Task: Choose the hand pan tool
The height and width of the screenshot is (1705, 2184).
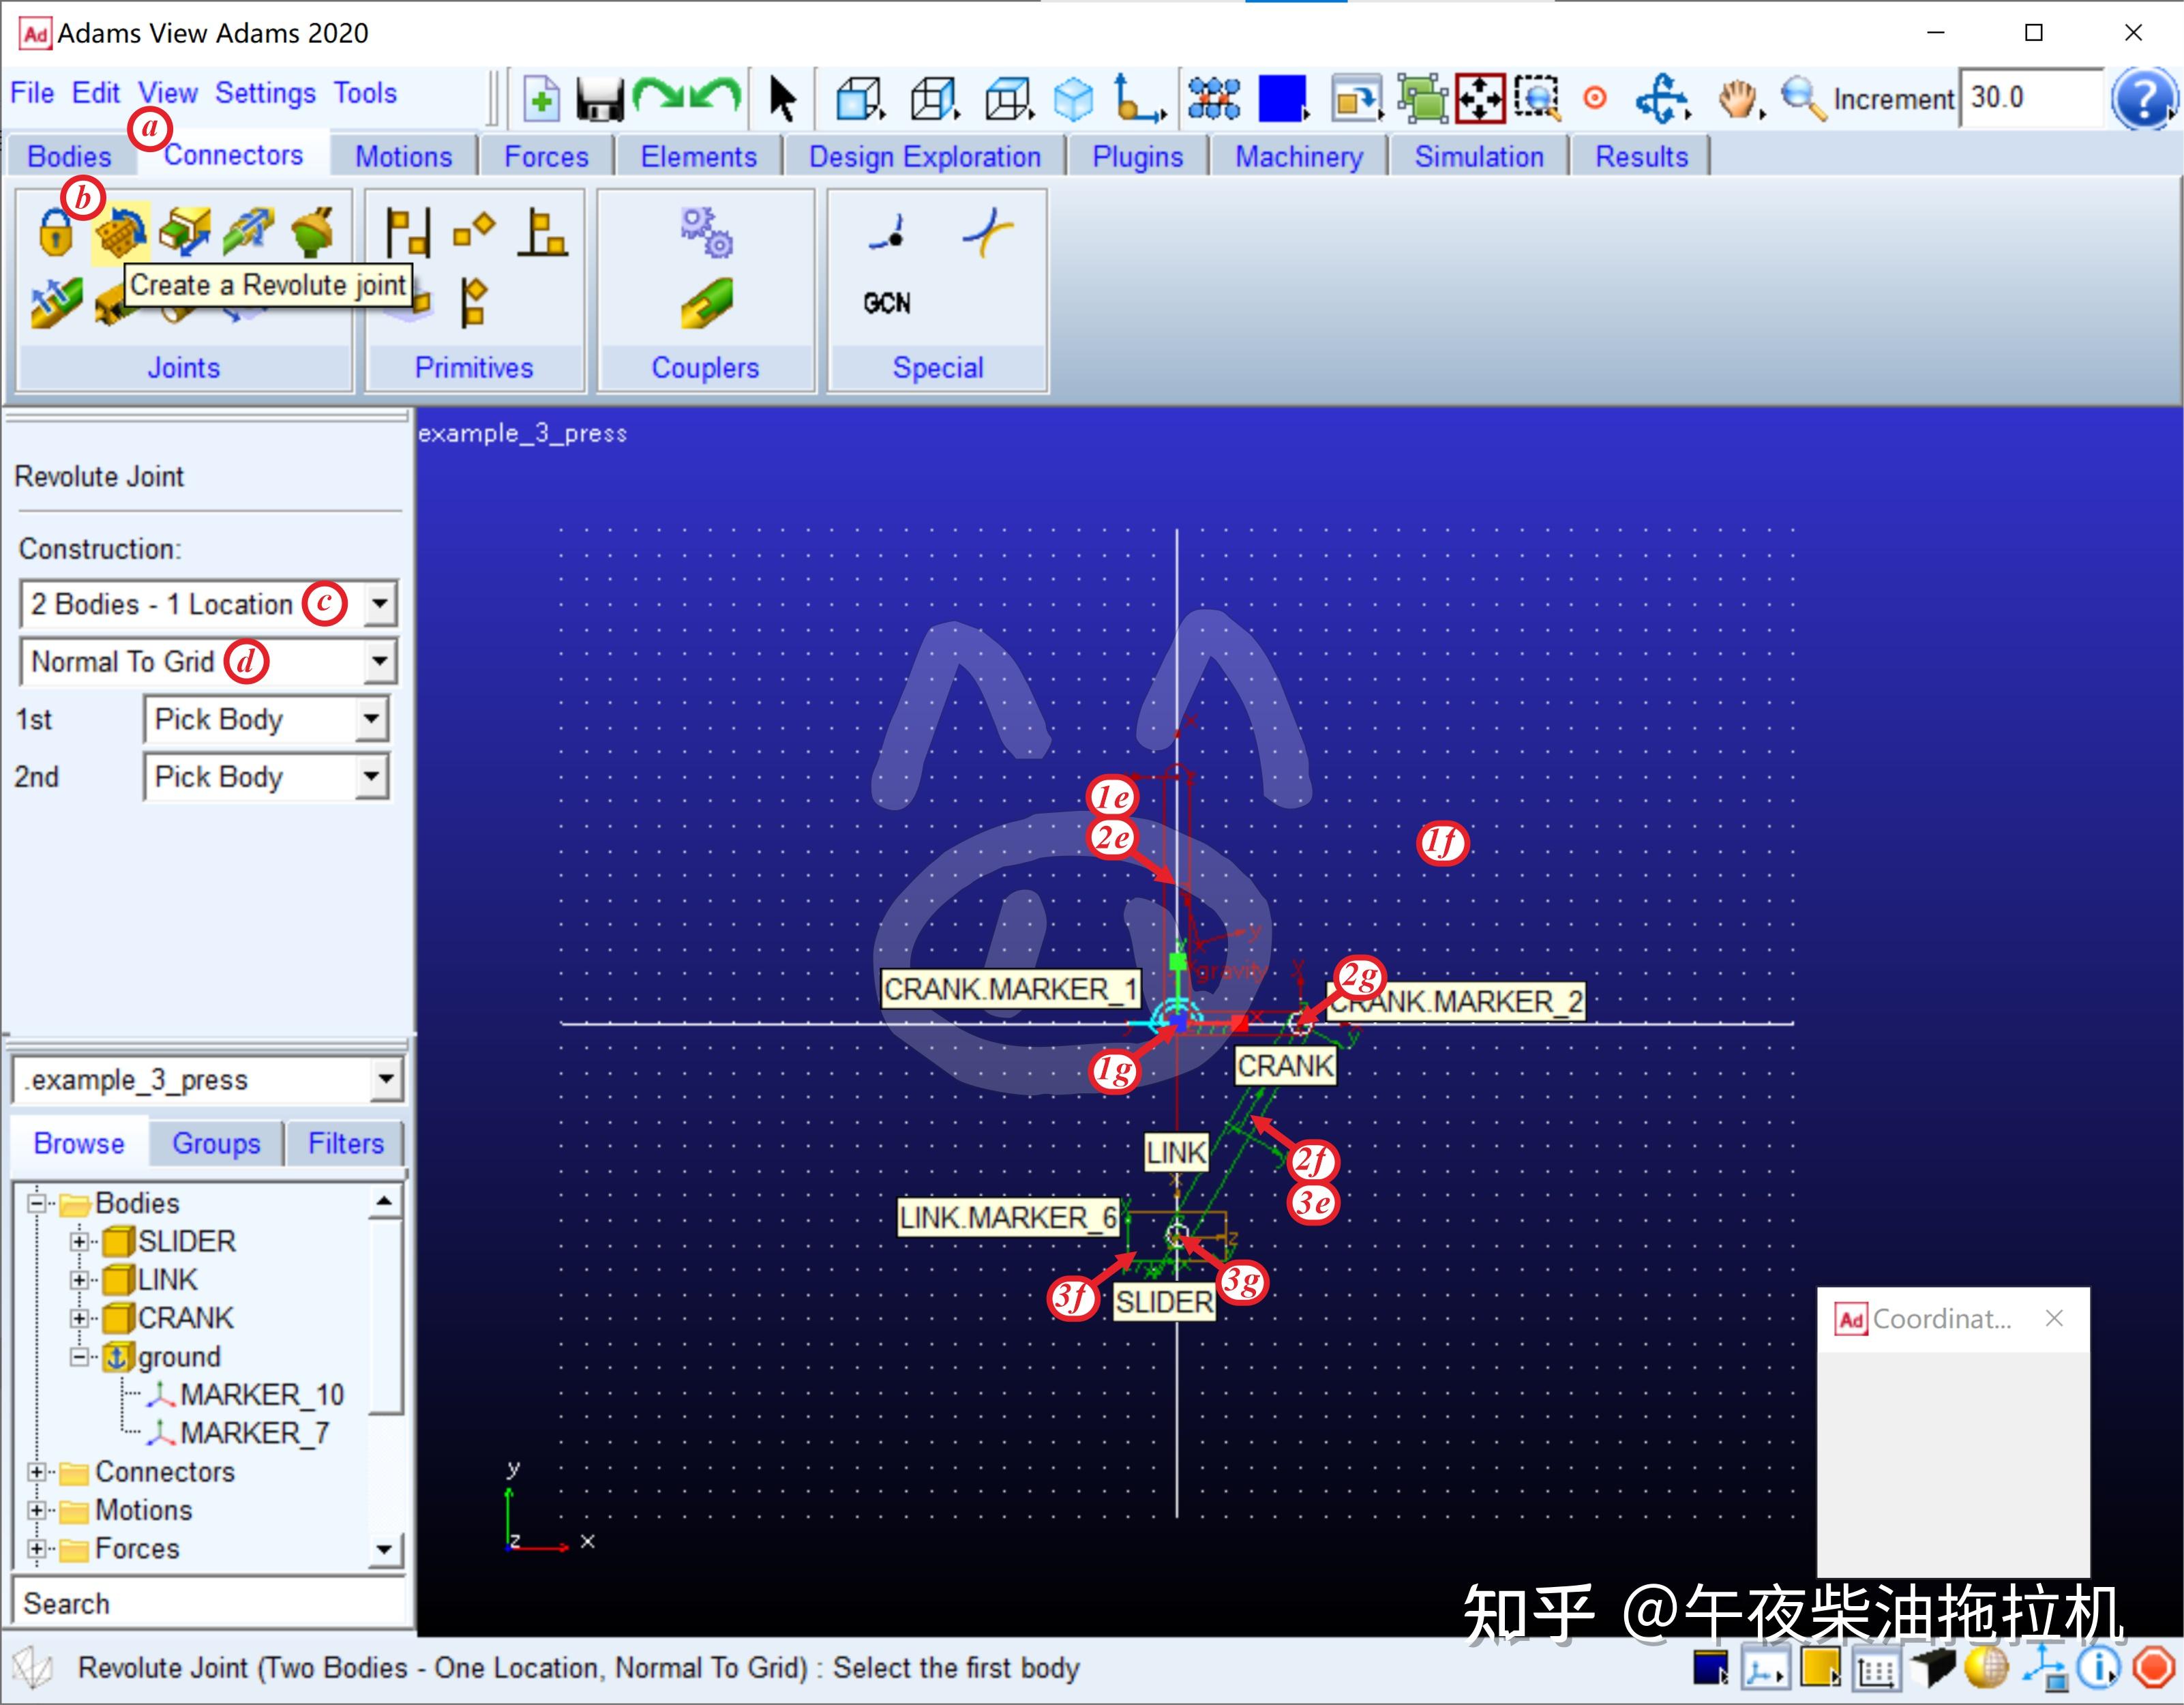Action: tap(1739, 99)
